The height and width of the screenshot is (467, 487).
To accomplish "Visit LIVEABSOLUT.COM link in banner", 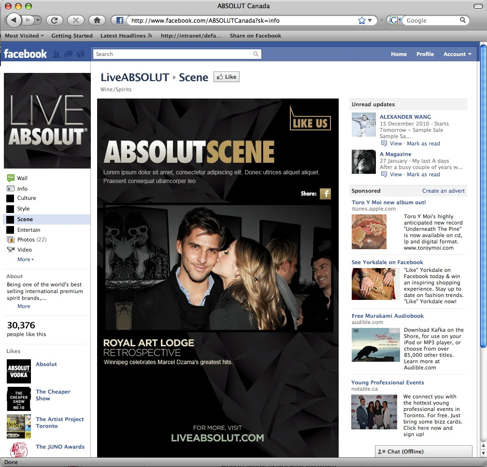I will click(x=217, y=438).
